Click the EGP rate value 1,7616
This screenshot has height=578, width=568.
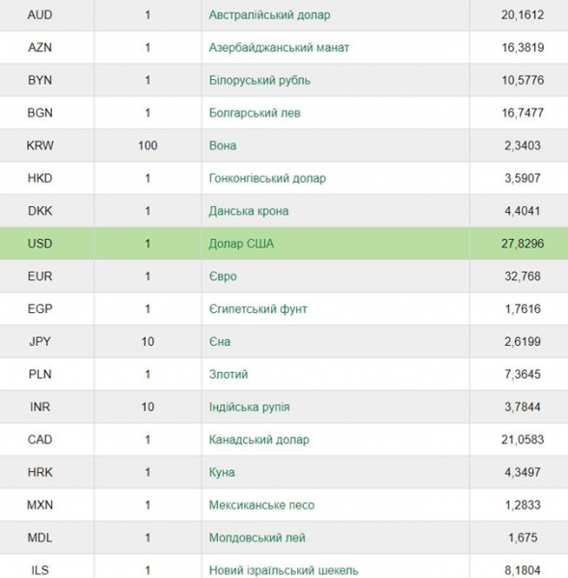tap(523, 309)
